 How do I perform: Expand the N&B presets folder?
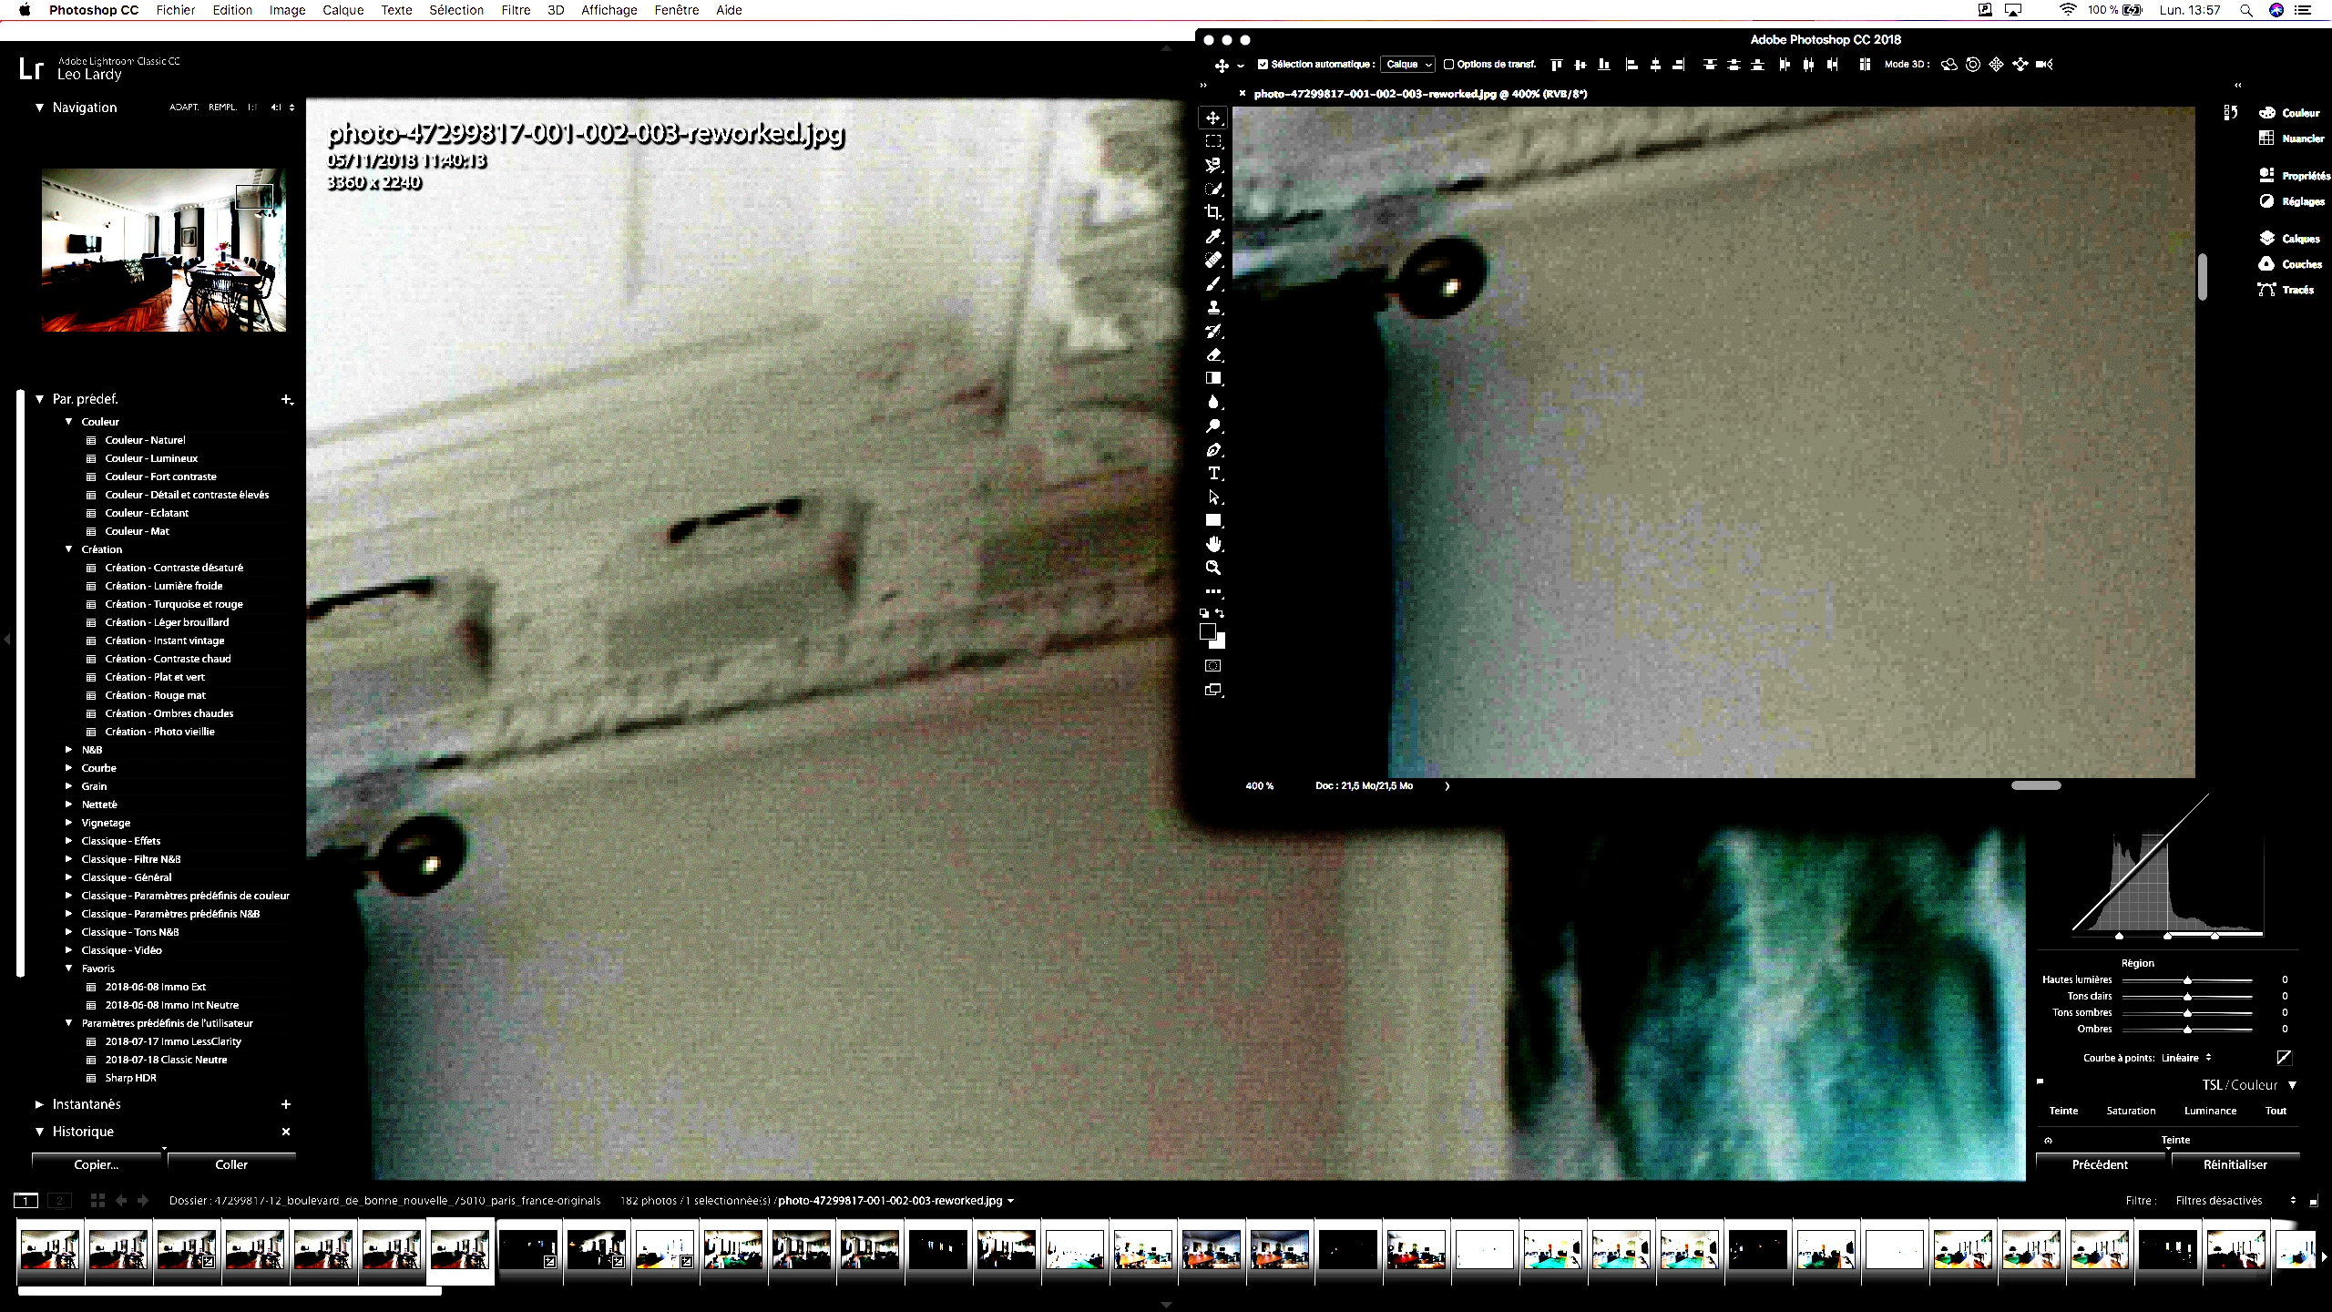tap(69, 750)
